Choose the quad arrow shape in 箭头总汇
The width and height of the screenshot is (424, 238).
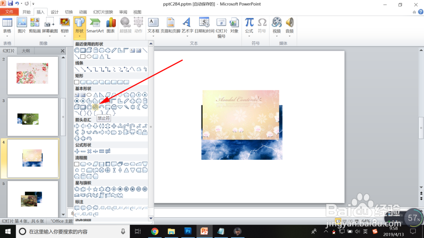(114, 126)
